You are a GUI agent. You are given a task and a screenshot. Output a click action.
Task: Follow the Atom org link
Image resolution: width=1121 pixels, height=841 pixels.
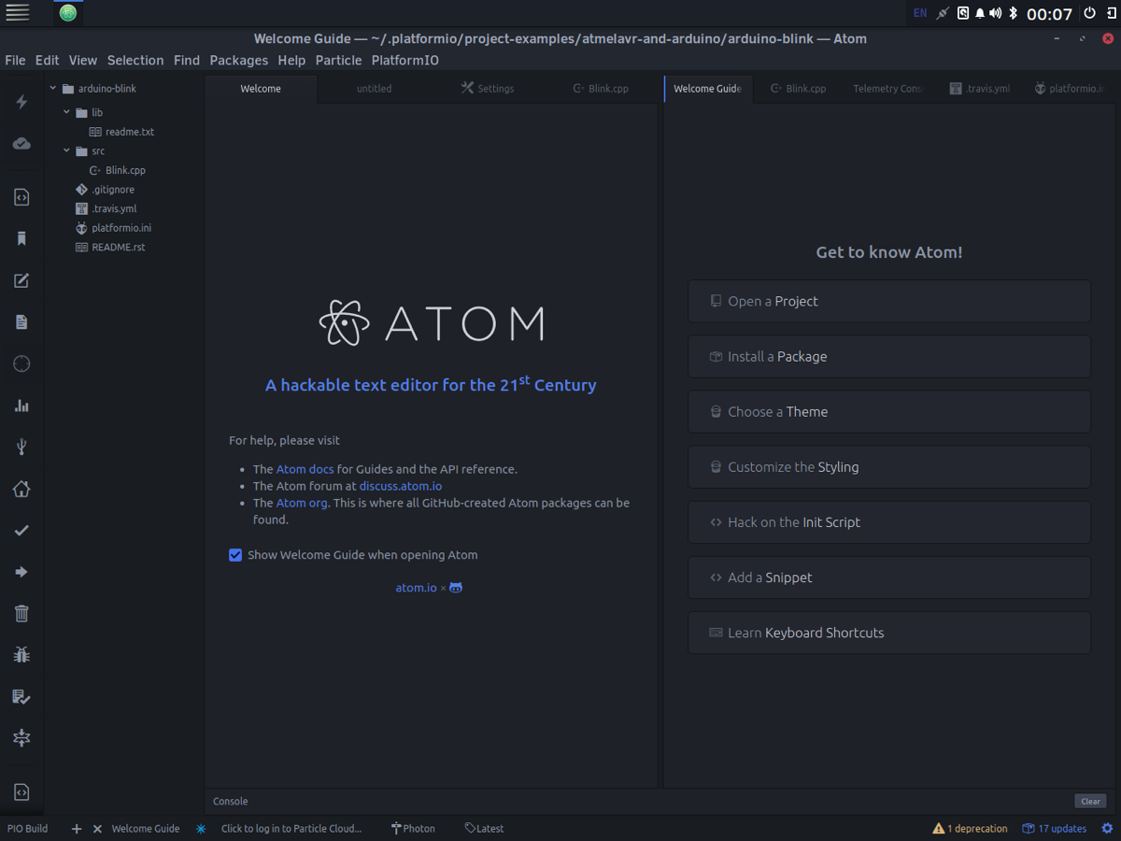(302, 503)
